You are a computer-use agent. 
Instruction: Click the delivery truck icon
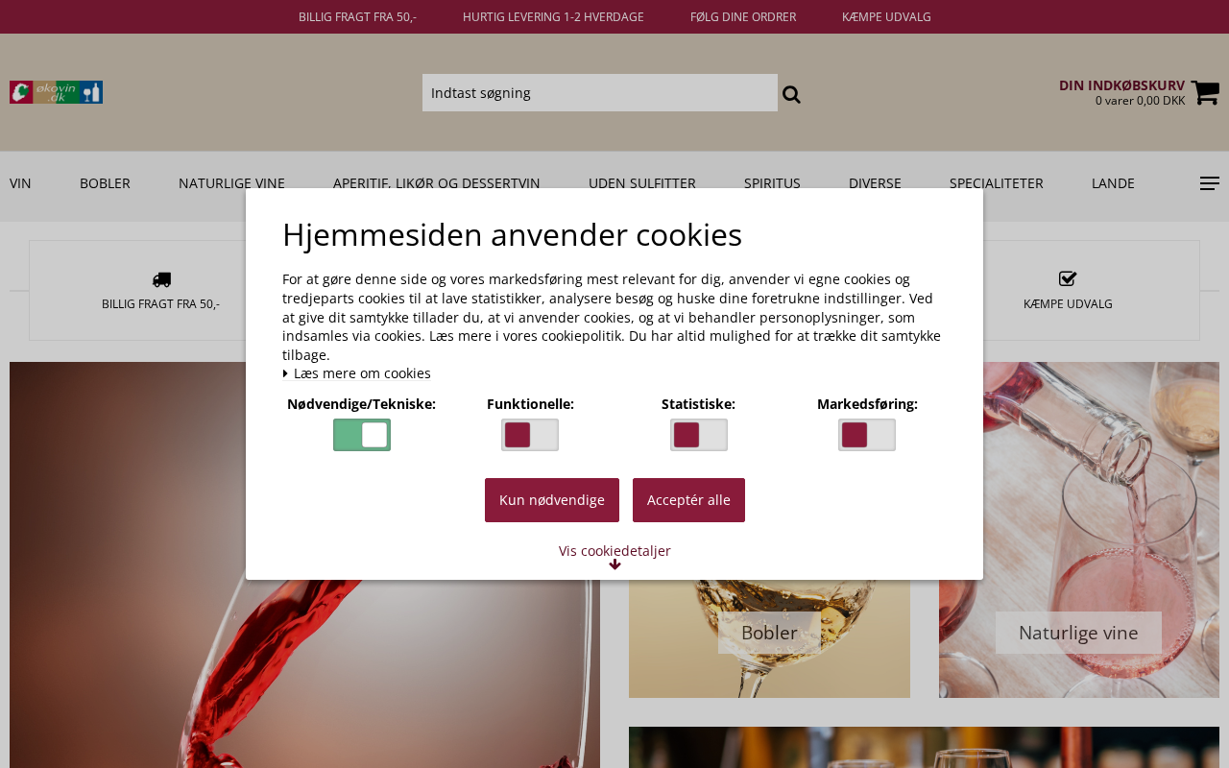pyautogui.click(x=161, y=279)
